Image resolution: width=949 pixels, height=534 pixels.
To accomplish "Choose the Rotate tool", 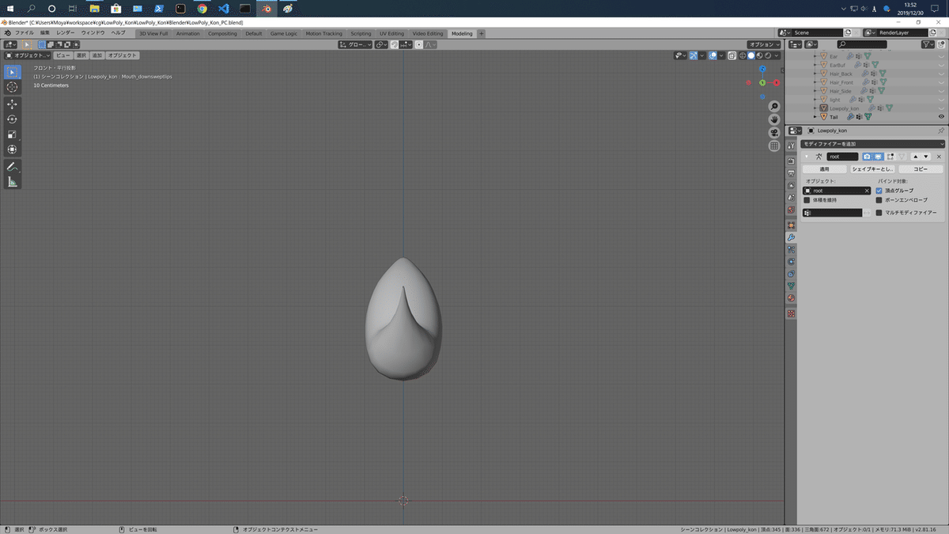I will pyautogui.click(x=12, y=119).
